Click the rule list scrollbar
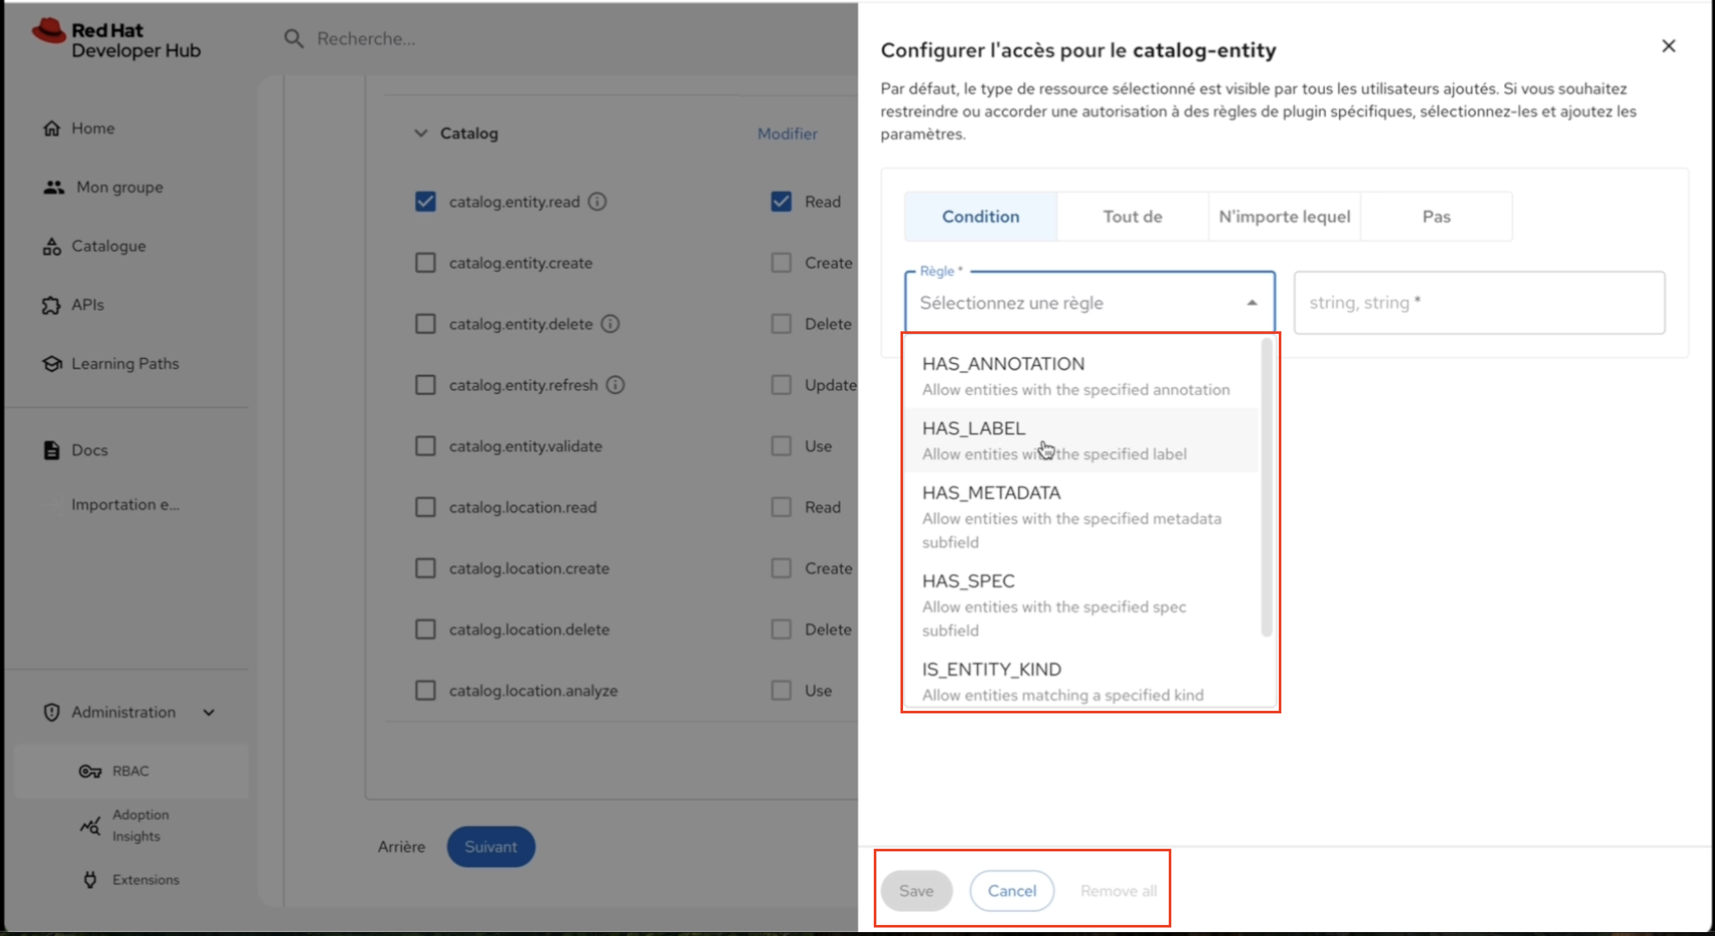1715x936 pixels. [x=1266, y=486]
